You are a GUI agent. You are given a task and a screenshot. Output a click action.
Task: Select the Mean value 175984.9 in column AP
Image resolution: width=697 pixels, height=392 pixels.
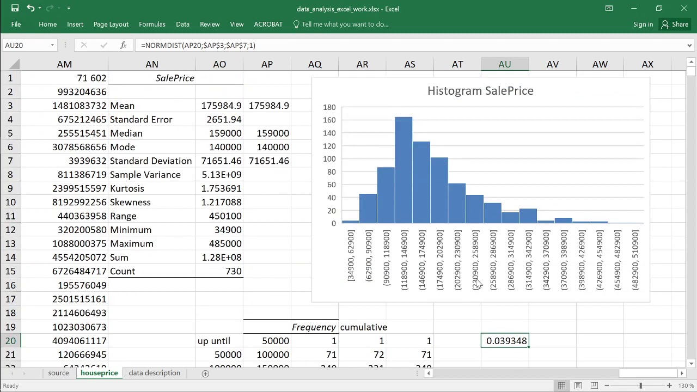tap(267, 106)
